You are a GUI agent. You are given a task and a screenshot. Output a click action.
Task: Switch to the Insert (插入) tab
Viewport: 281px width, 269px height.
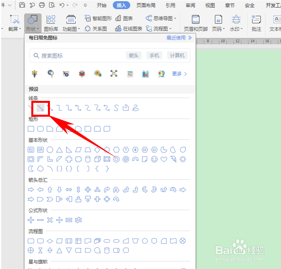(x=121, y=6)
